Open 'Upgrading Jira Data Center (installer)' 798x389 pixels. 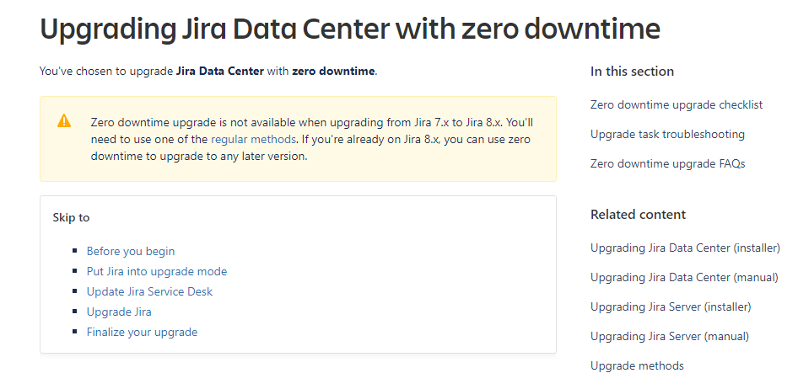point(685,248)
